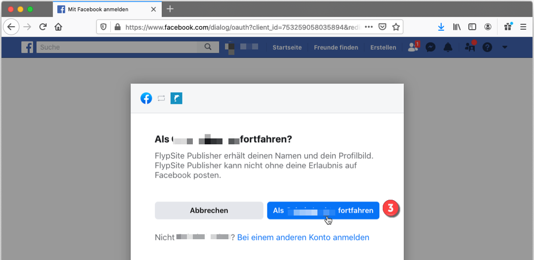Click the browser forward arrow

pyautogui.click(x=27, y=27)
